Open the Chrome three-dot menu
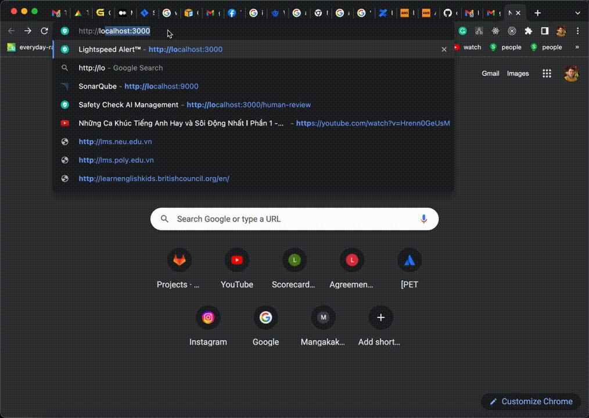589x418 pixels. 578,31
